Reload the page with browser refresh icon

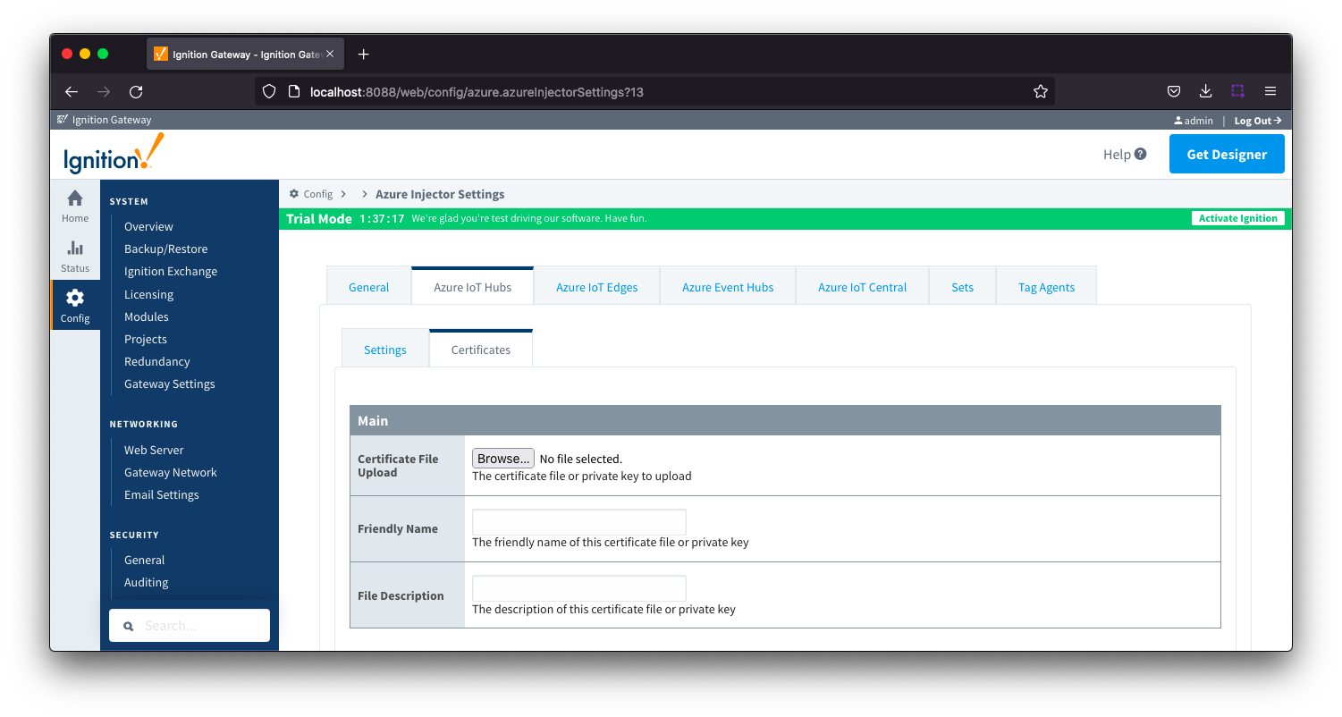[x=136, y=91]
